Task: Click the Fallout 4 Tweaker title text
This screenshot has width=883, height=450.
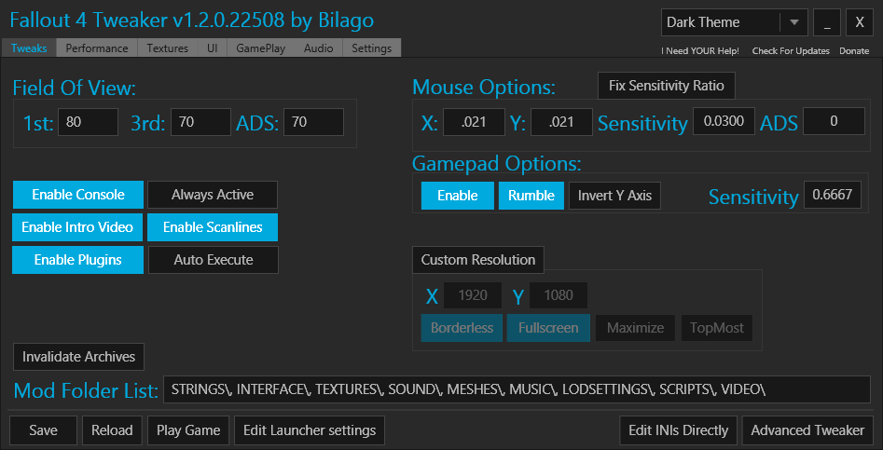Action: [x=192, y=20]
